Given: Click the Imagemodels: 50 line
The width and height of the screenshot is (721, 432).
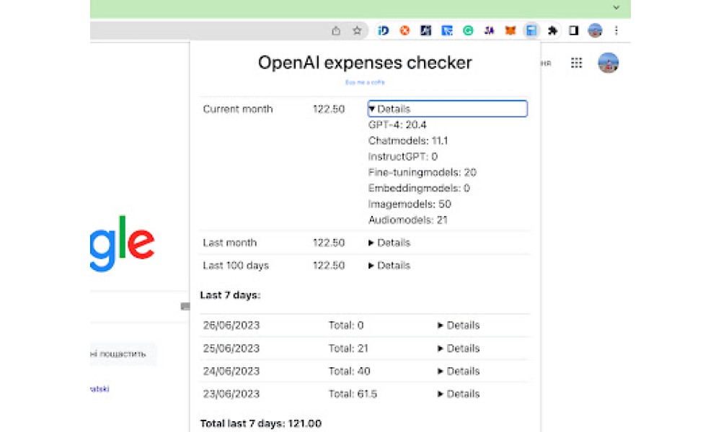Looking at the screenshot, I should 410,204.
